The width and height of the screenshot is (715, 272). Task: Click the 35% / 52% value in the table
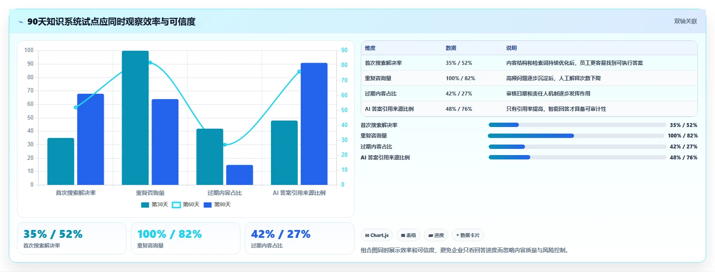click(x=459, y=63)
